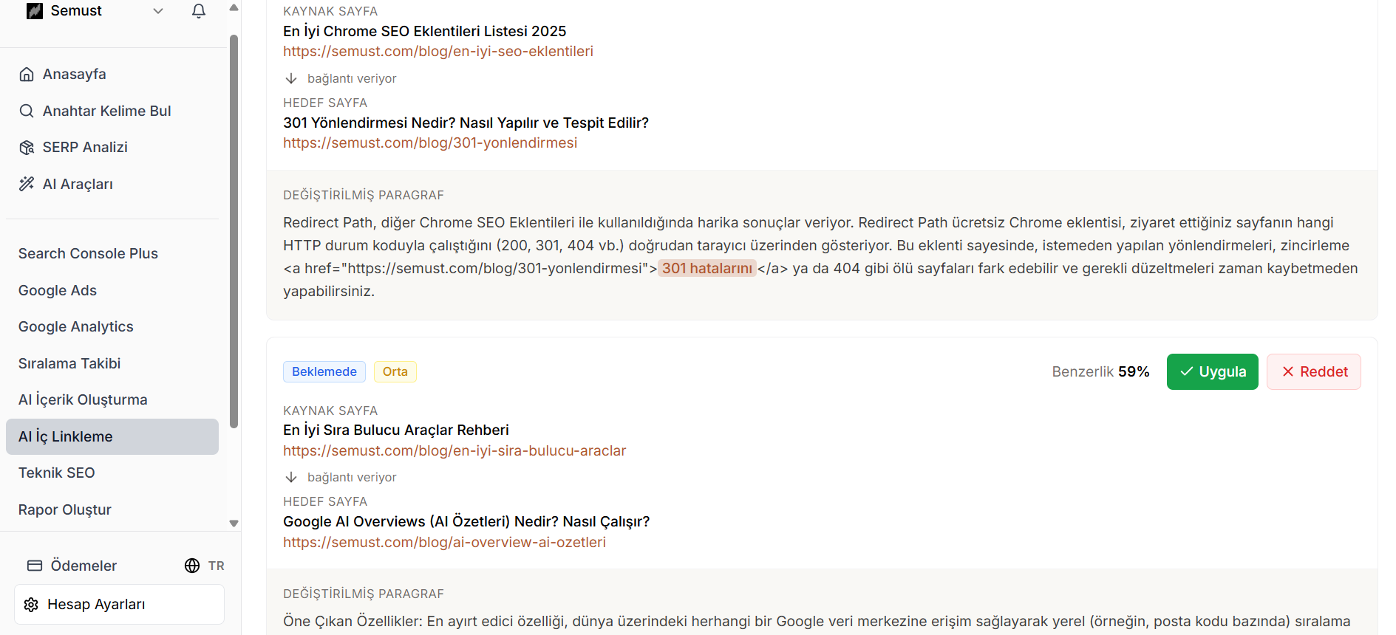Click the Semust logo icon
Image resolution: width=1396 pixels, height=635 pixels.
pos(35,11)
